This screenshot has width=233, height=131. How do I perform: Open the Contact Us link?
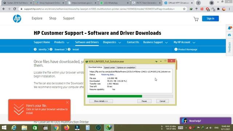(133, 42)
